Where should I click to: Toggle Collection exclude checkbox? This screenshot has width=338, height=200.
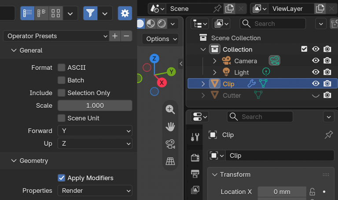coord(304,49)
